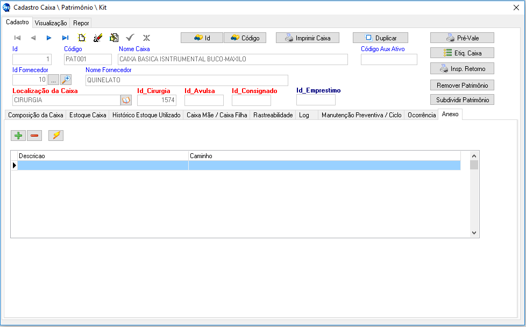
Task: Click the grid scrollbar down arrow
Action: [x=474, y=232]
